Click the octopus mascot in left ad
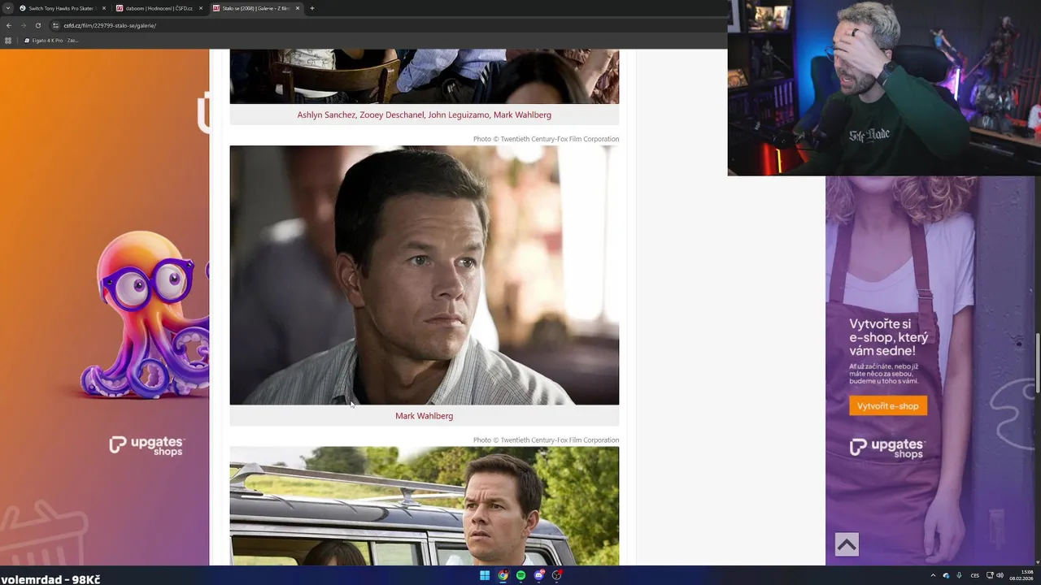Screen dimensions: 1041x585 coord(146,313)
